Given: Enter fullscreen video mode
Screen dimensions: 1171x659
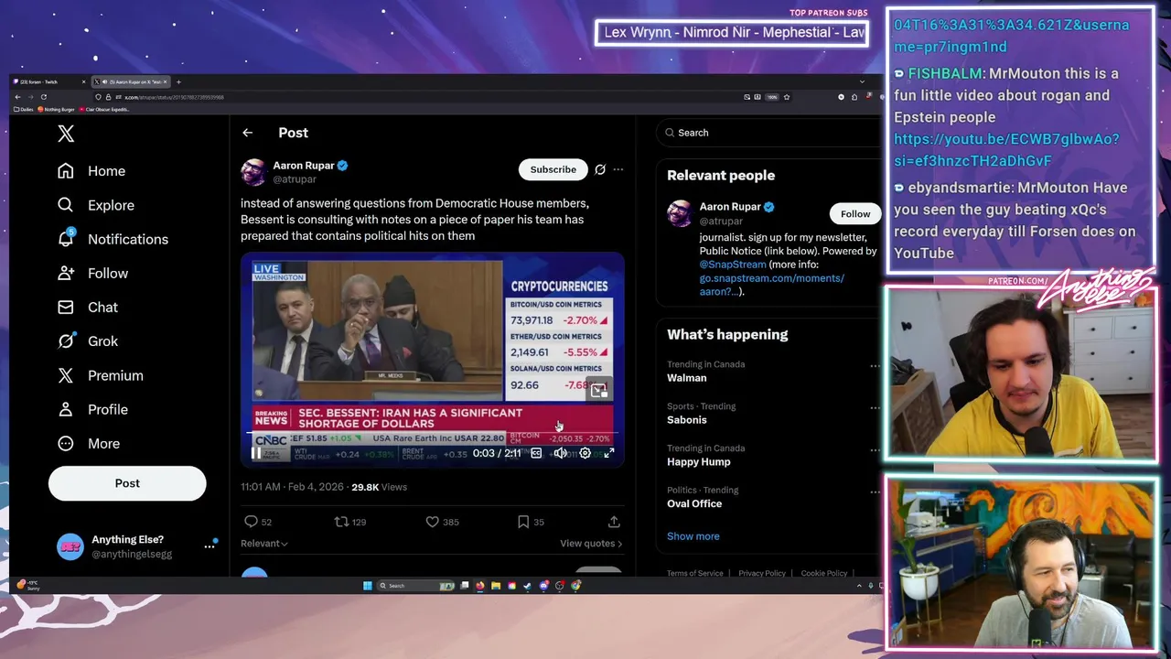Looking at the screenshot, I should 609,453.
